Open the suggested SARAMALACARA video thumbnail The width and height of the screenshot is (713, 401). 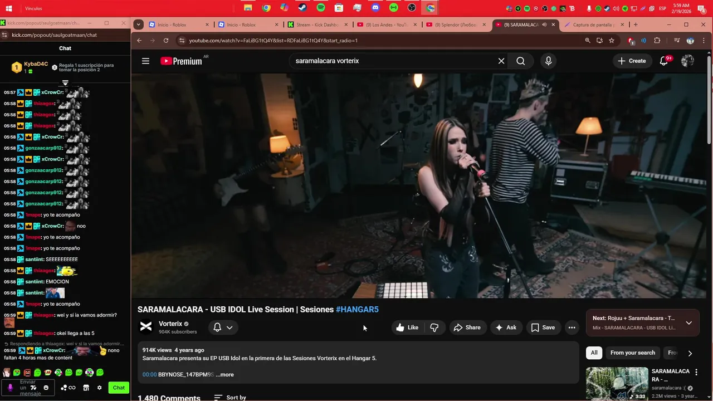coord(617,384)
